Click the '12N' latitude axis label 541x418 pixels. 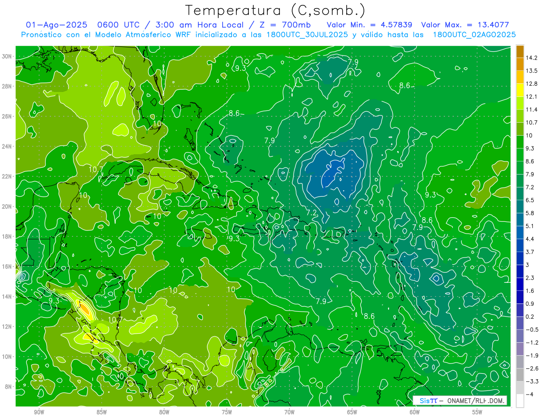(x=7, y=326)
